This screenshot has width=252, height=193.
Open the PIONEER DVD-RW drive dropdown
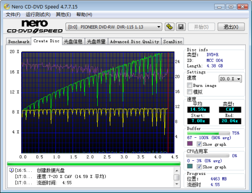point(114,27)
